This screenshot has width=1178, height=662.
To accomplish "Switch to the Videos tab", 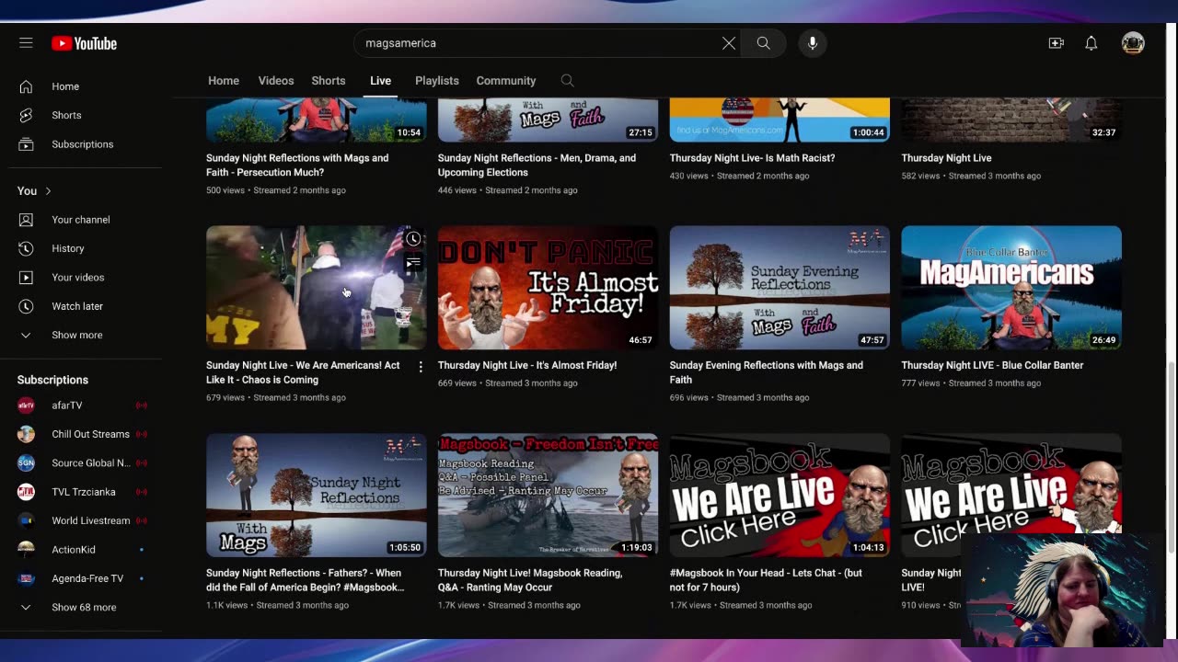I will 276,81.
